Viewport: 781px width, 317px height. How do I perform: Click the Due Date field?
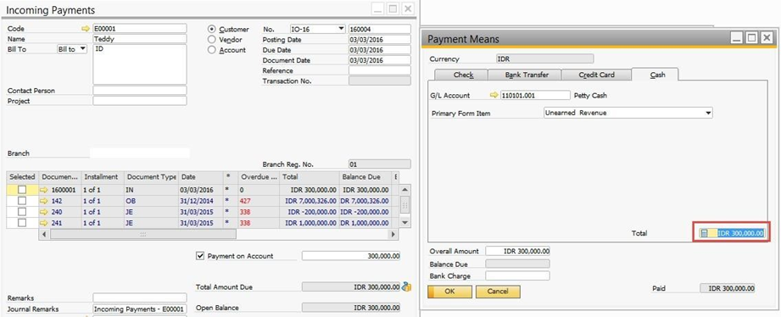click(x=380, y=50)
